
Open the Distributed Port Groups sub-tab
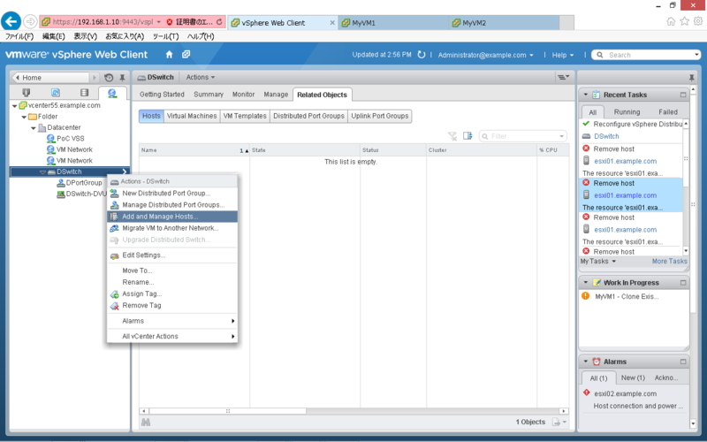tap(308, 116)
